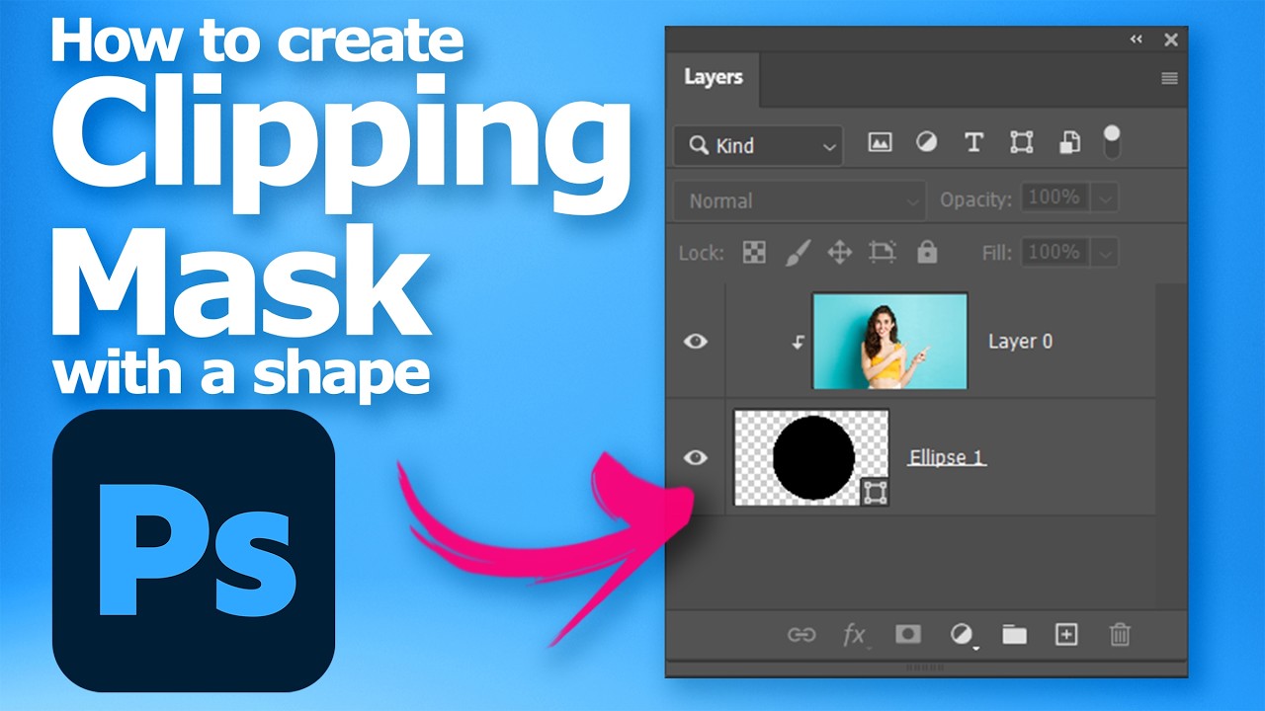Filter for type layers
This screenshot has height=711, width=1265.
point(973,142)
